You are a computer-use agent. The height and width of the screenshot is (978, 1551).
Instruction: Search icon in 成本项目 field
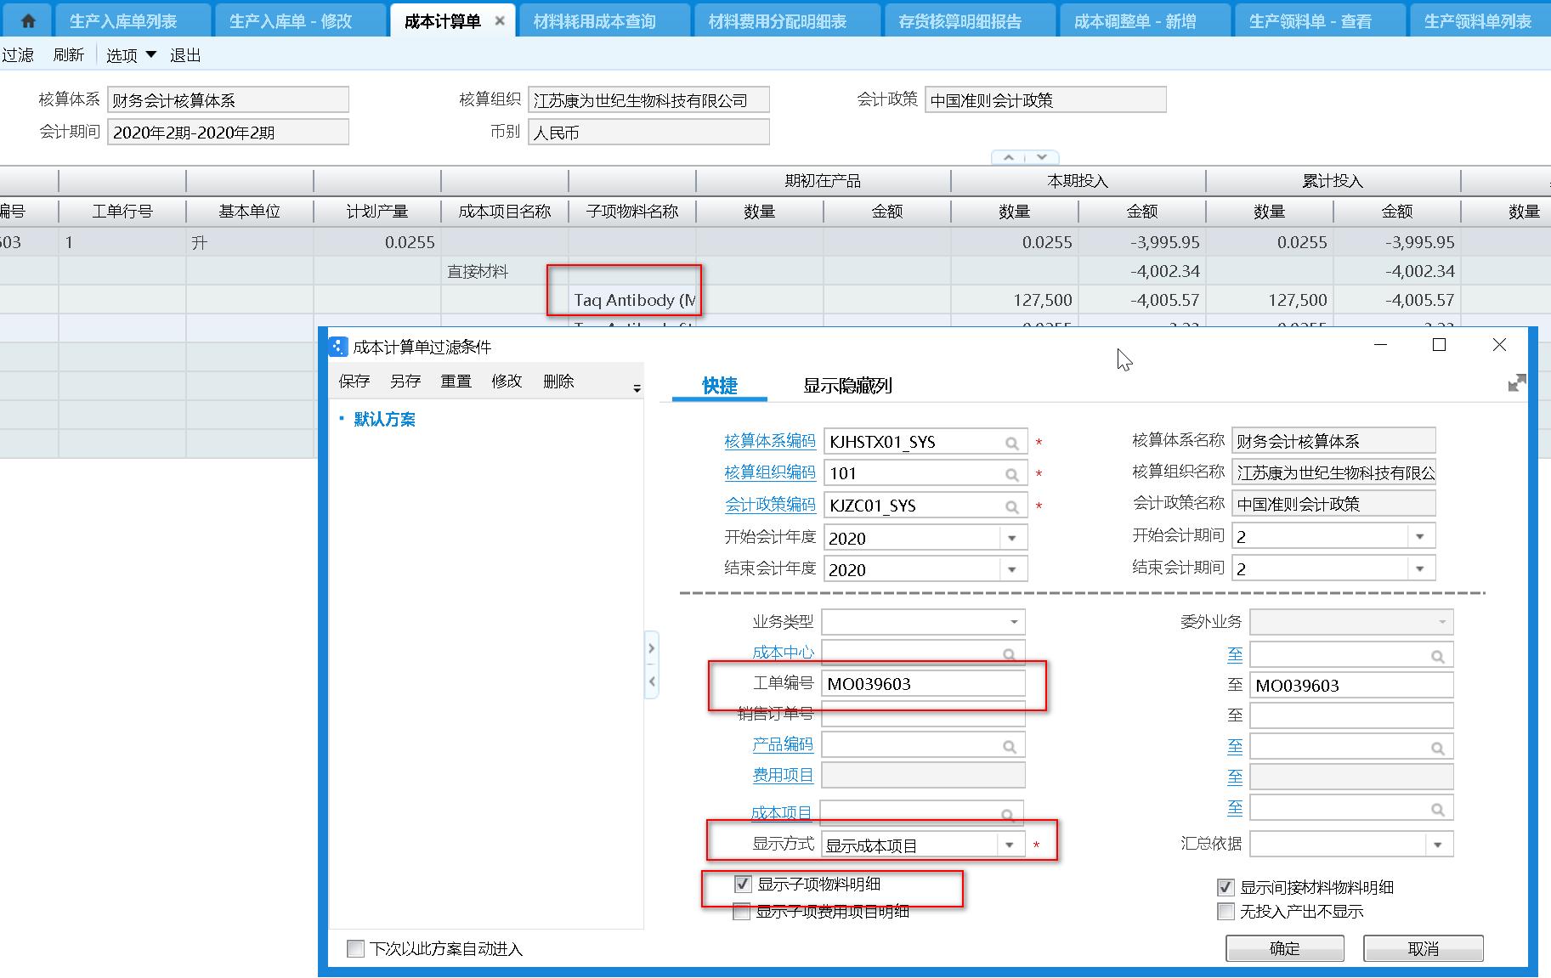(x=1007, y=815)
